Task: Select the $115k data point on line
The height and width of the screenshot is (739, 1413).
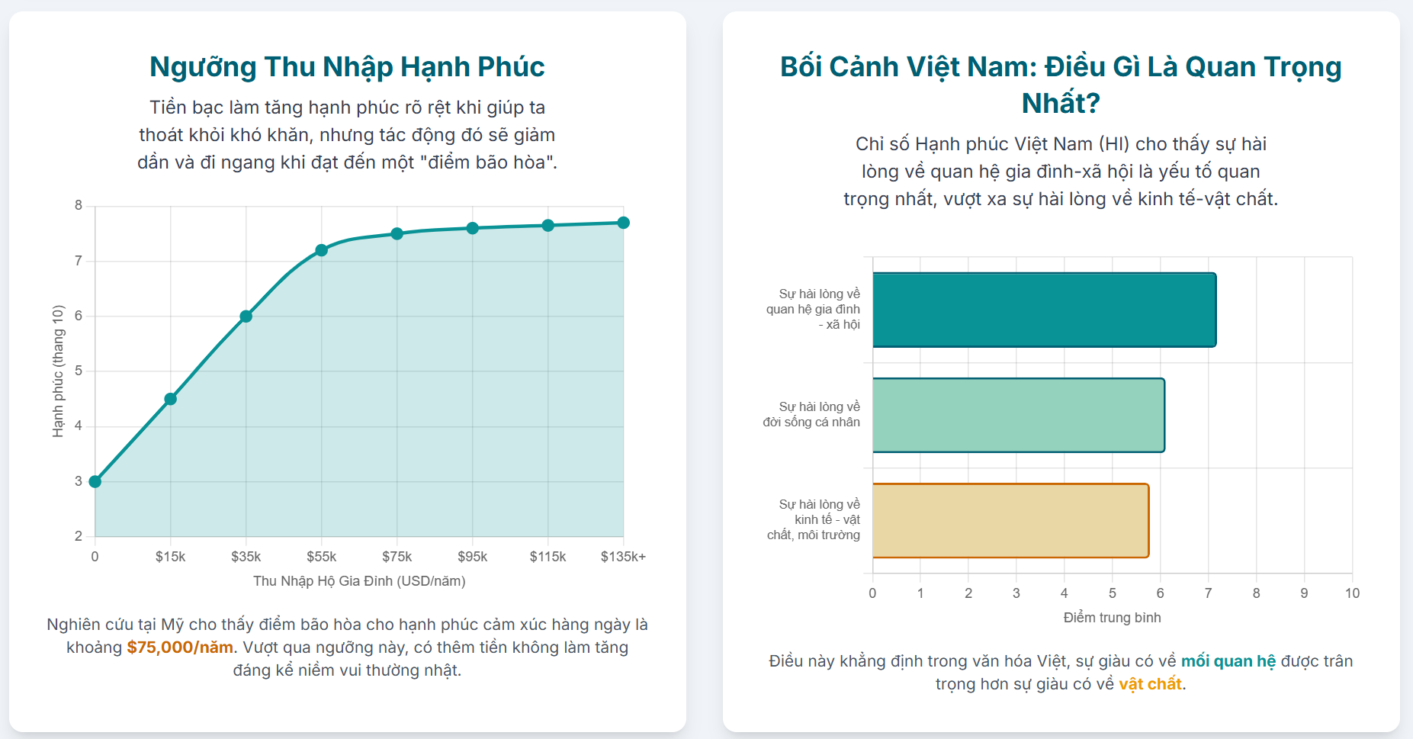Action: coord(548,225)
